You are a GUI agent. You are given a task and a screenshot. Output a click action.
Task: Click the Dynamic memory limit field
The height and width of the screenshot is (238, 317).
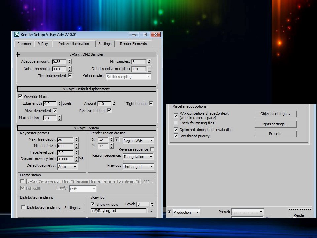tap(65, 159)
